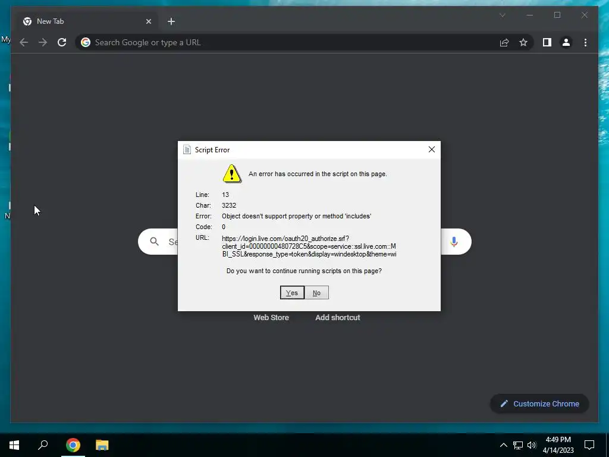Click the network tray icon
Image resolution: width=609 pixels, height=457 pixels.
coord(518,445)
